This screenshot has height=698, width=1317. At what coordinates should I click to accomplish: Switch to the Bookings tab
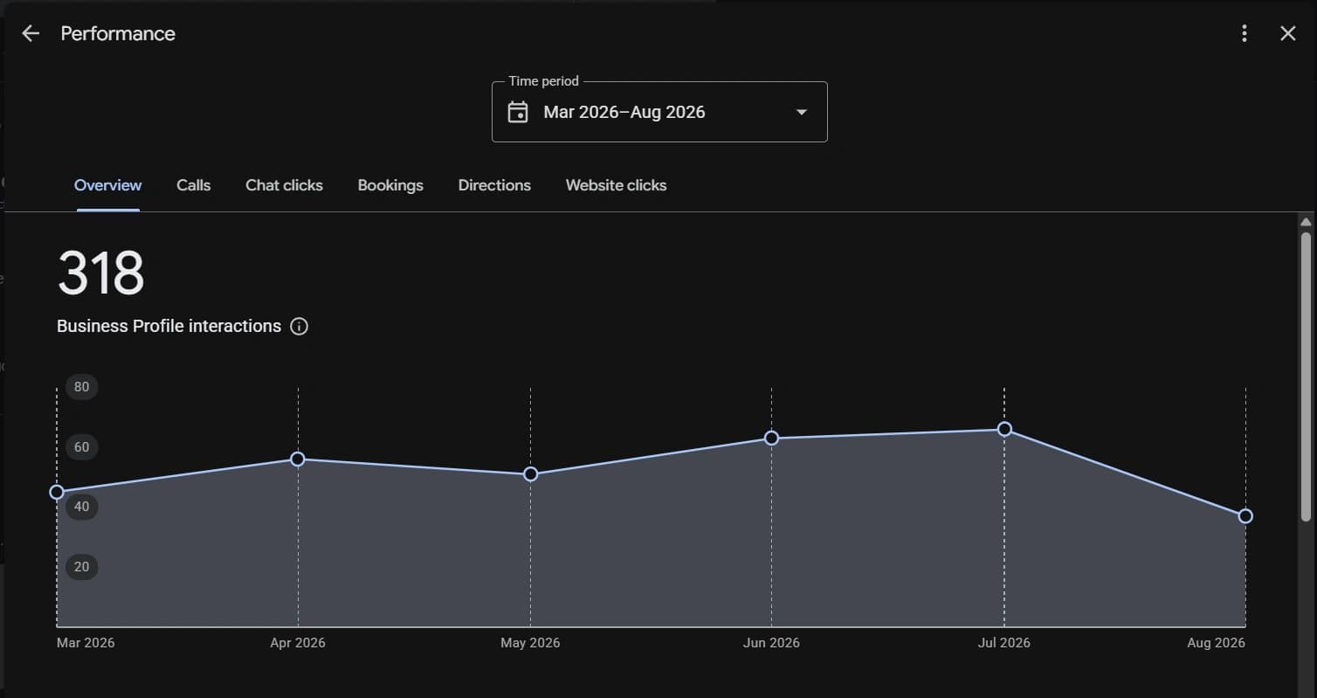[x=390, y=185]
